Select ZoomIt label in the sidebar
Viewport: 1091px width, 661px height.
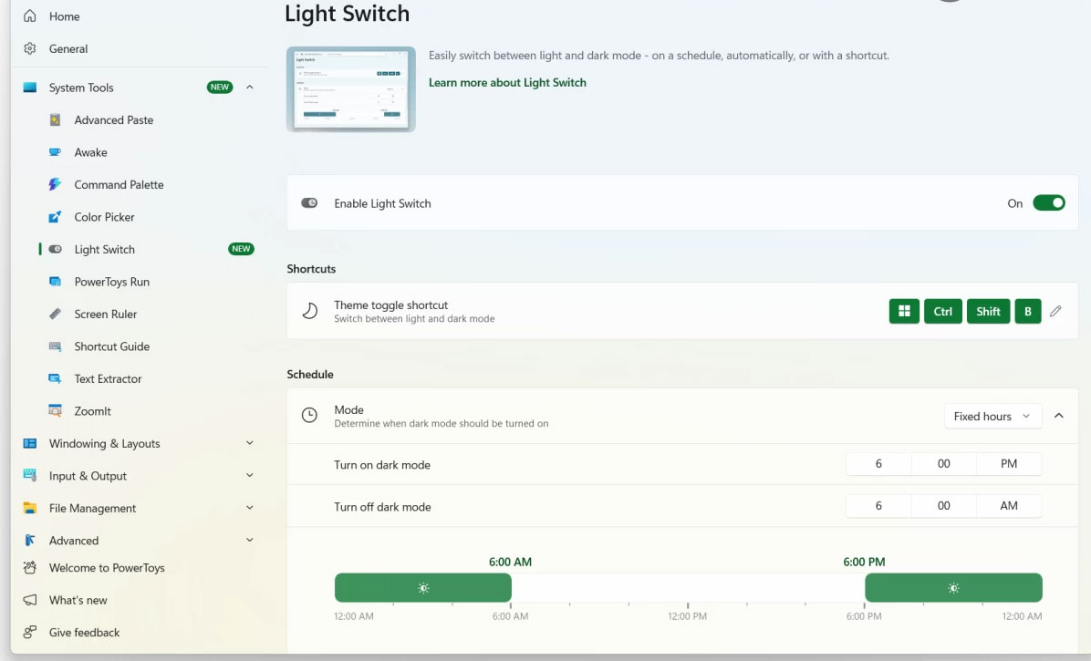(x=92, y=411)
